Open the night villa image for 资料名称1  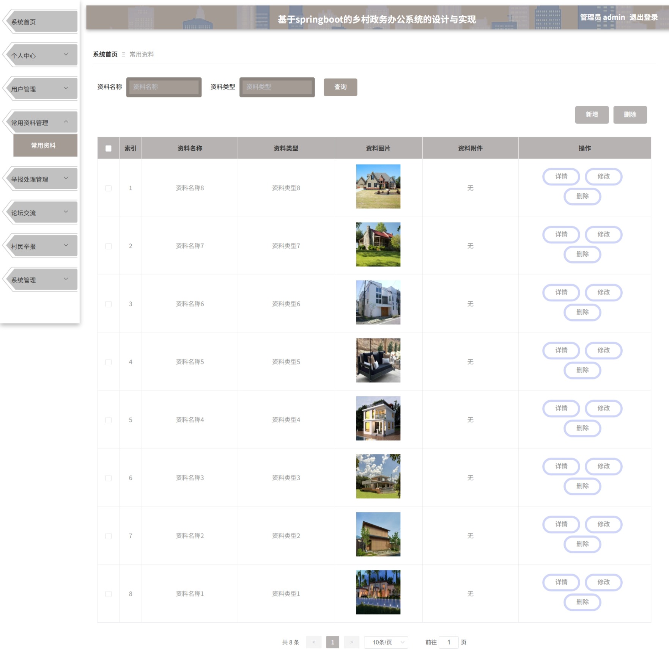pos(378,592)
